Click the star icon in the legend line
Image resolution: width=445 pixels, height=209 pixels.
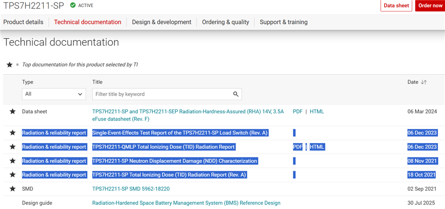(9, 65)
